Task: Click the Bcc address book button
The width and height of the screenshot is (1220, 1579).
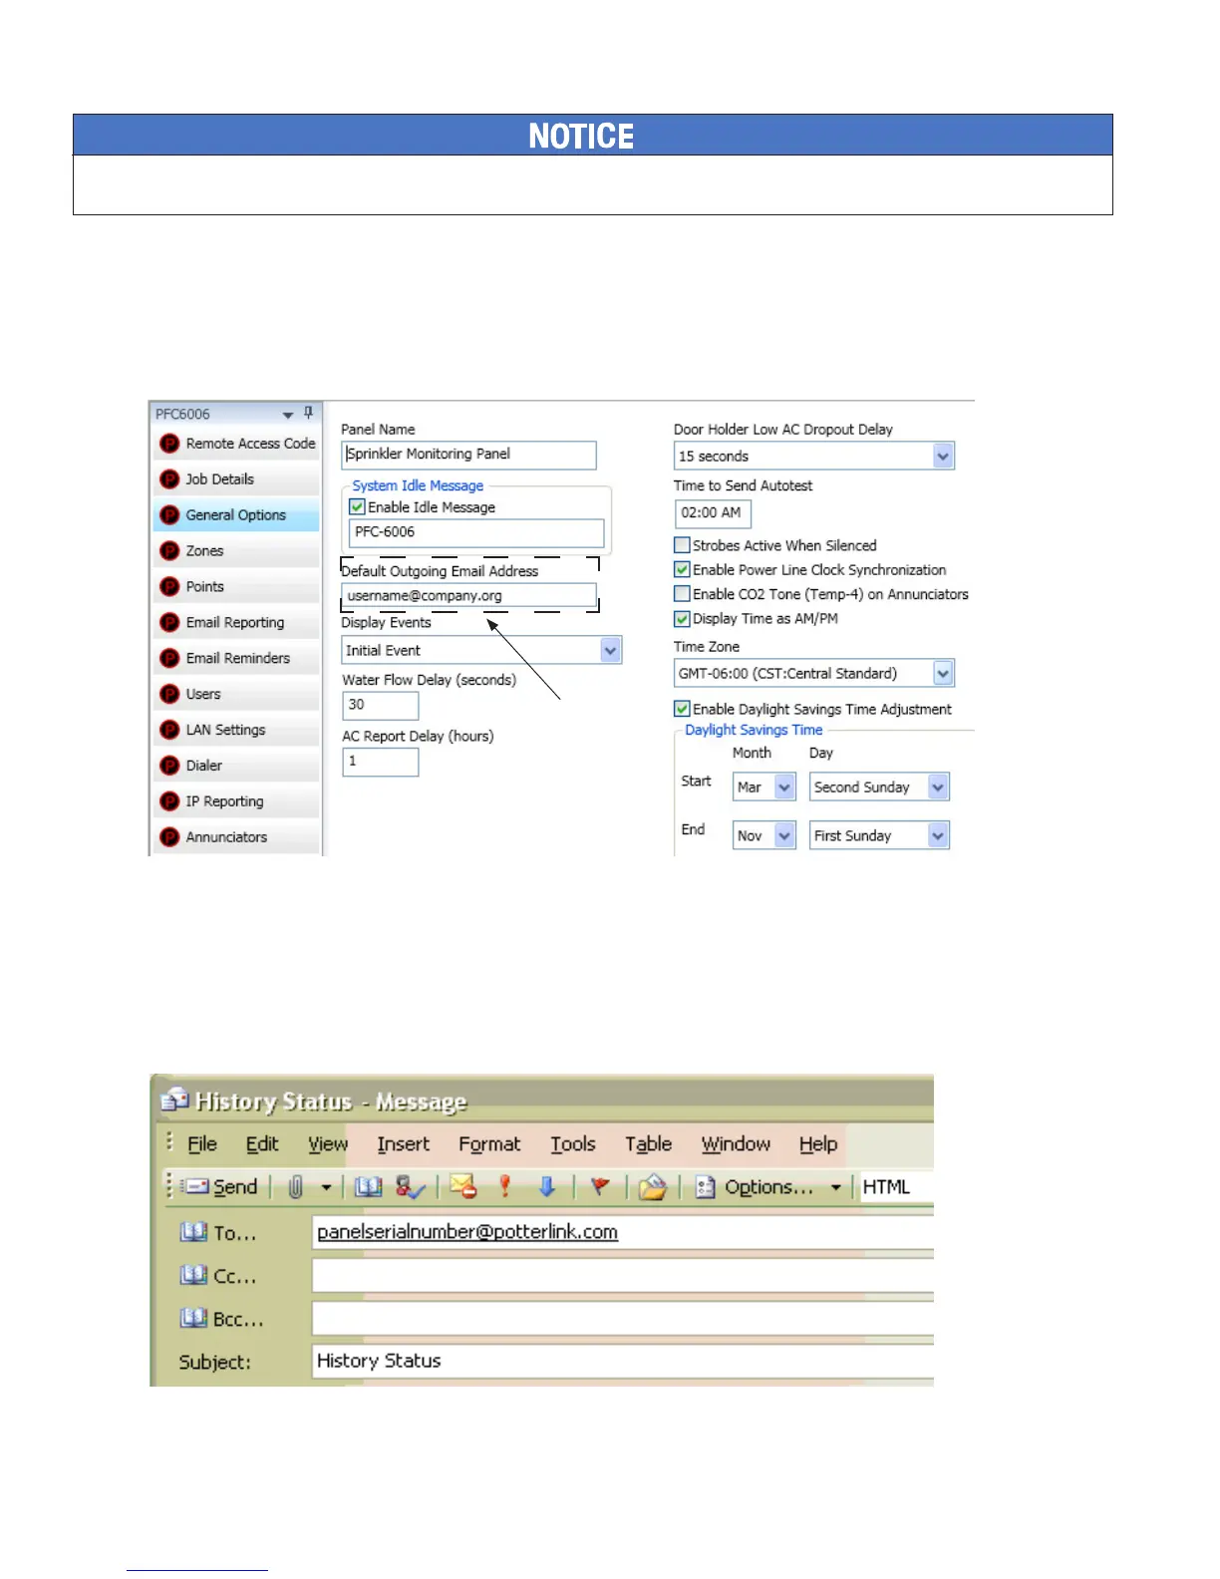Action: coord(221,1319)
